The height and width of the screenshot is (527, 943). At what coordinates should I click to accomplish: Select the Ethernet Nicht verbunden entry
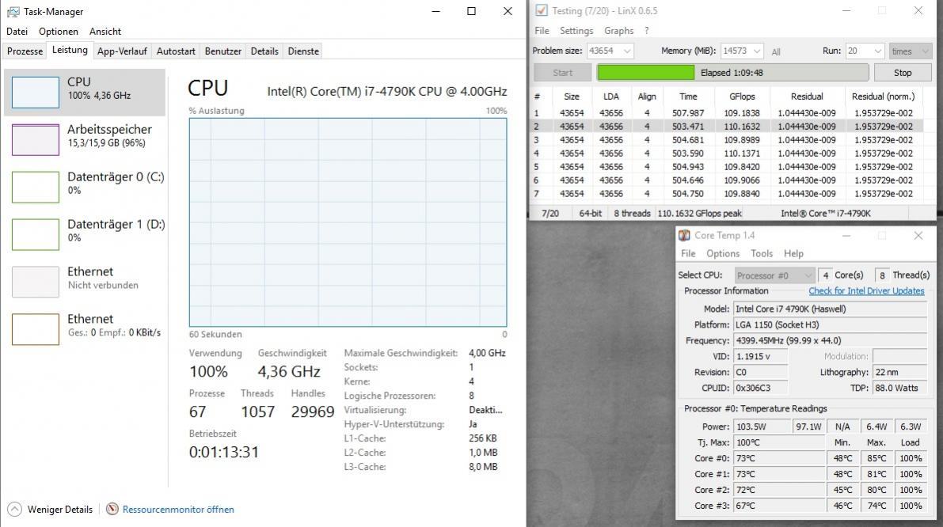[x=85, y=281]
